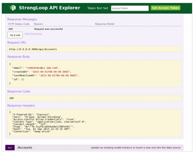Click the 'Update an existing model instance' description
The image size is (195, 153).
136,148
